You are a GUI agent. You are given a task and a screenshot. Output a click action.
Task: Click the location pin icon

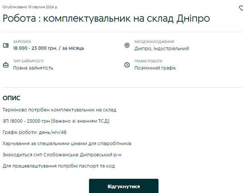point(127,45)
